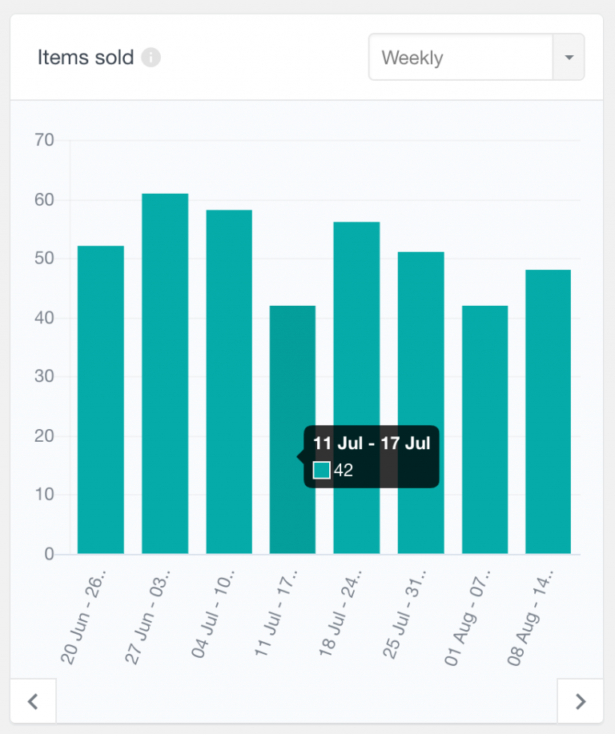Image resolution: width=615 pixels, height=734 pixels.
Task: Click the bar for 18 Jul - 24 Jul
Action: tap(356, 384)
